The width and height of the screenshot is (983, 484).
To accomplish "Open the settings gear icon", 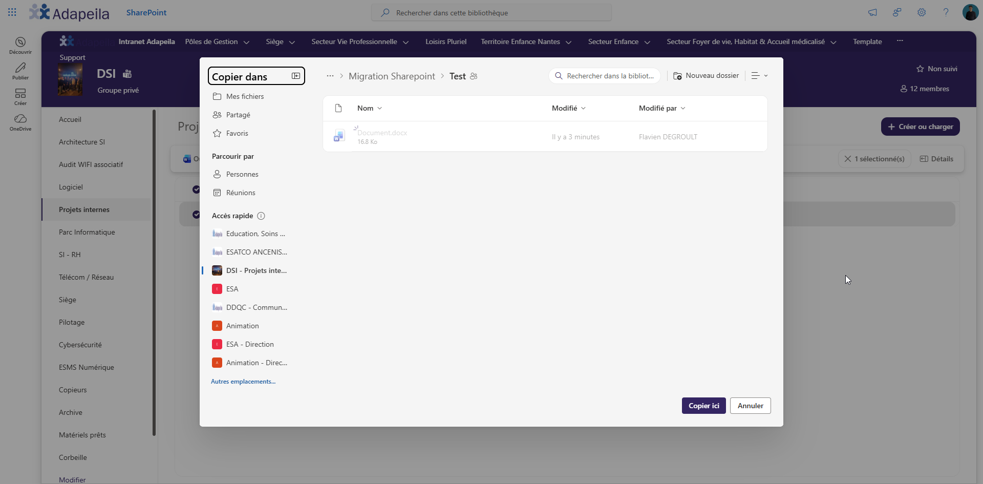I will [x=922, y=12].
